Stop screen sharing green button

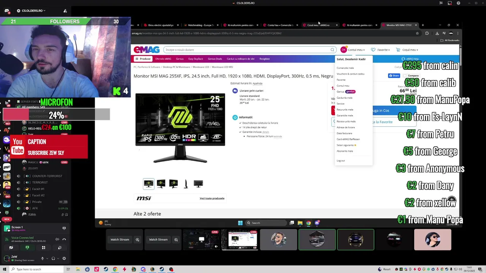click(27, 248)
